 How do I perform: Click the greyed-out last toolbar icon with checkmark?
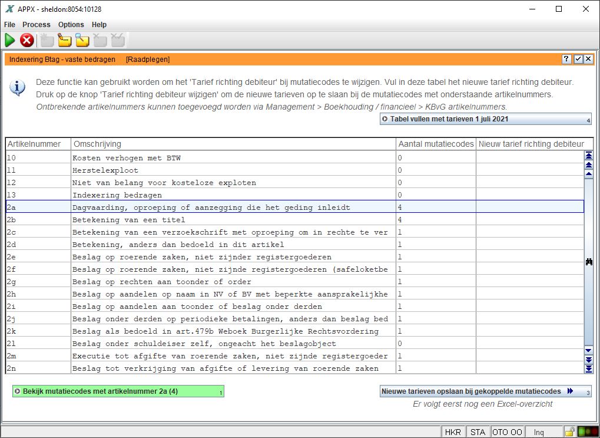[118, 40]
